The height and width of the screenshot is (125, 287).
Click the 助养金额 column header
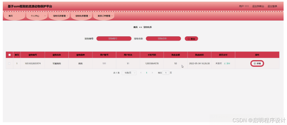tap(175, 55)
